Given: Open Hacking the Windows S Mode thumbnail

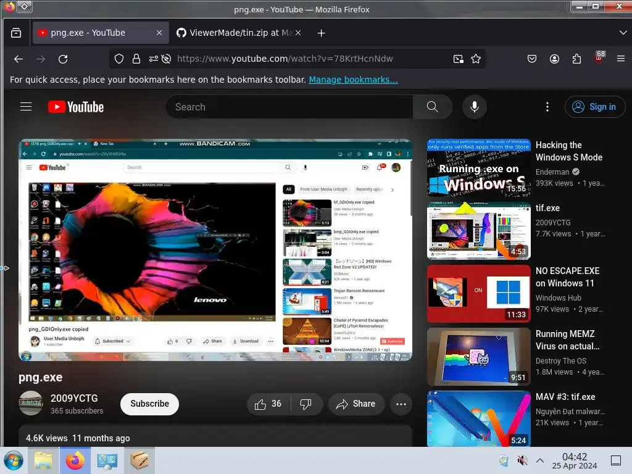Looking at the screenshot, I should click(478, 168).
